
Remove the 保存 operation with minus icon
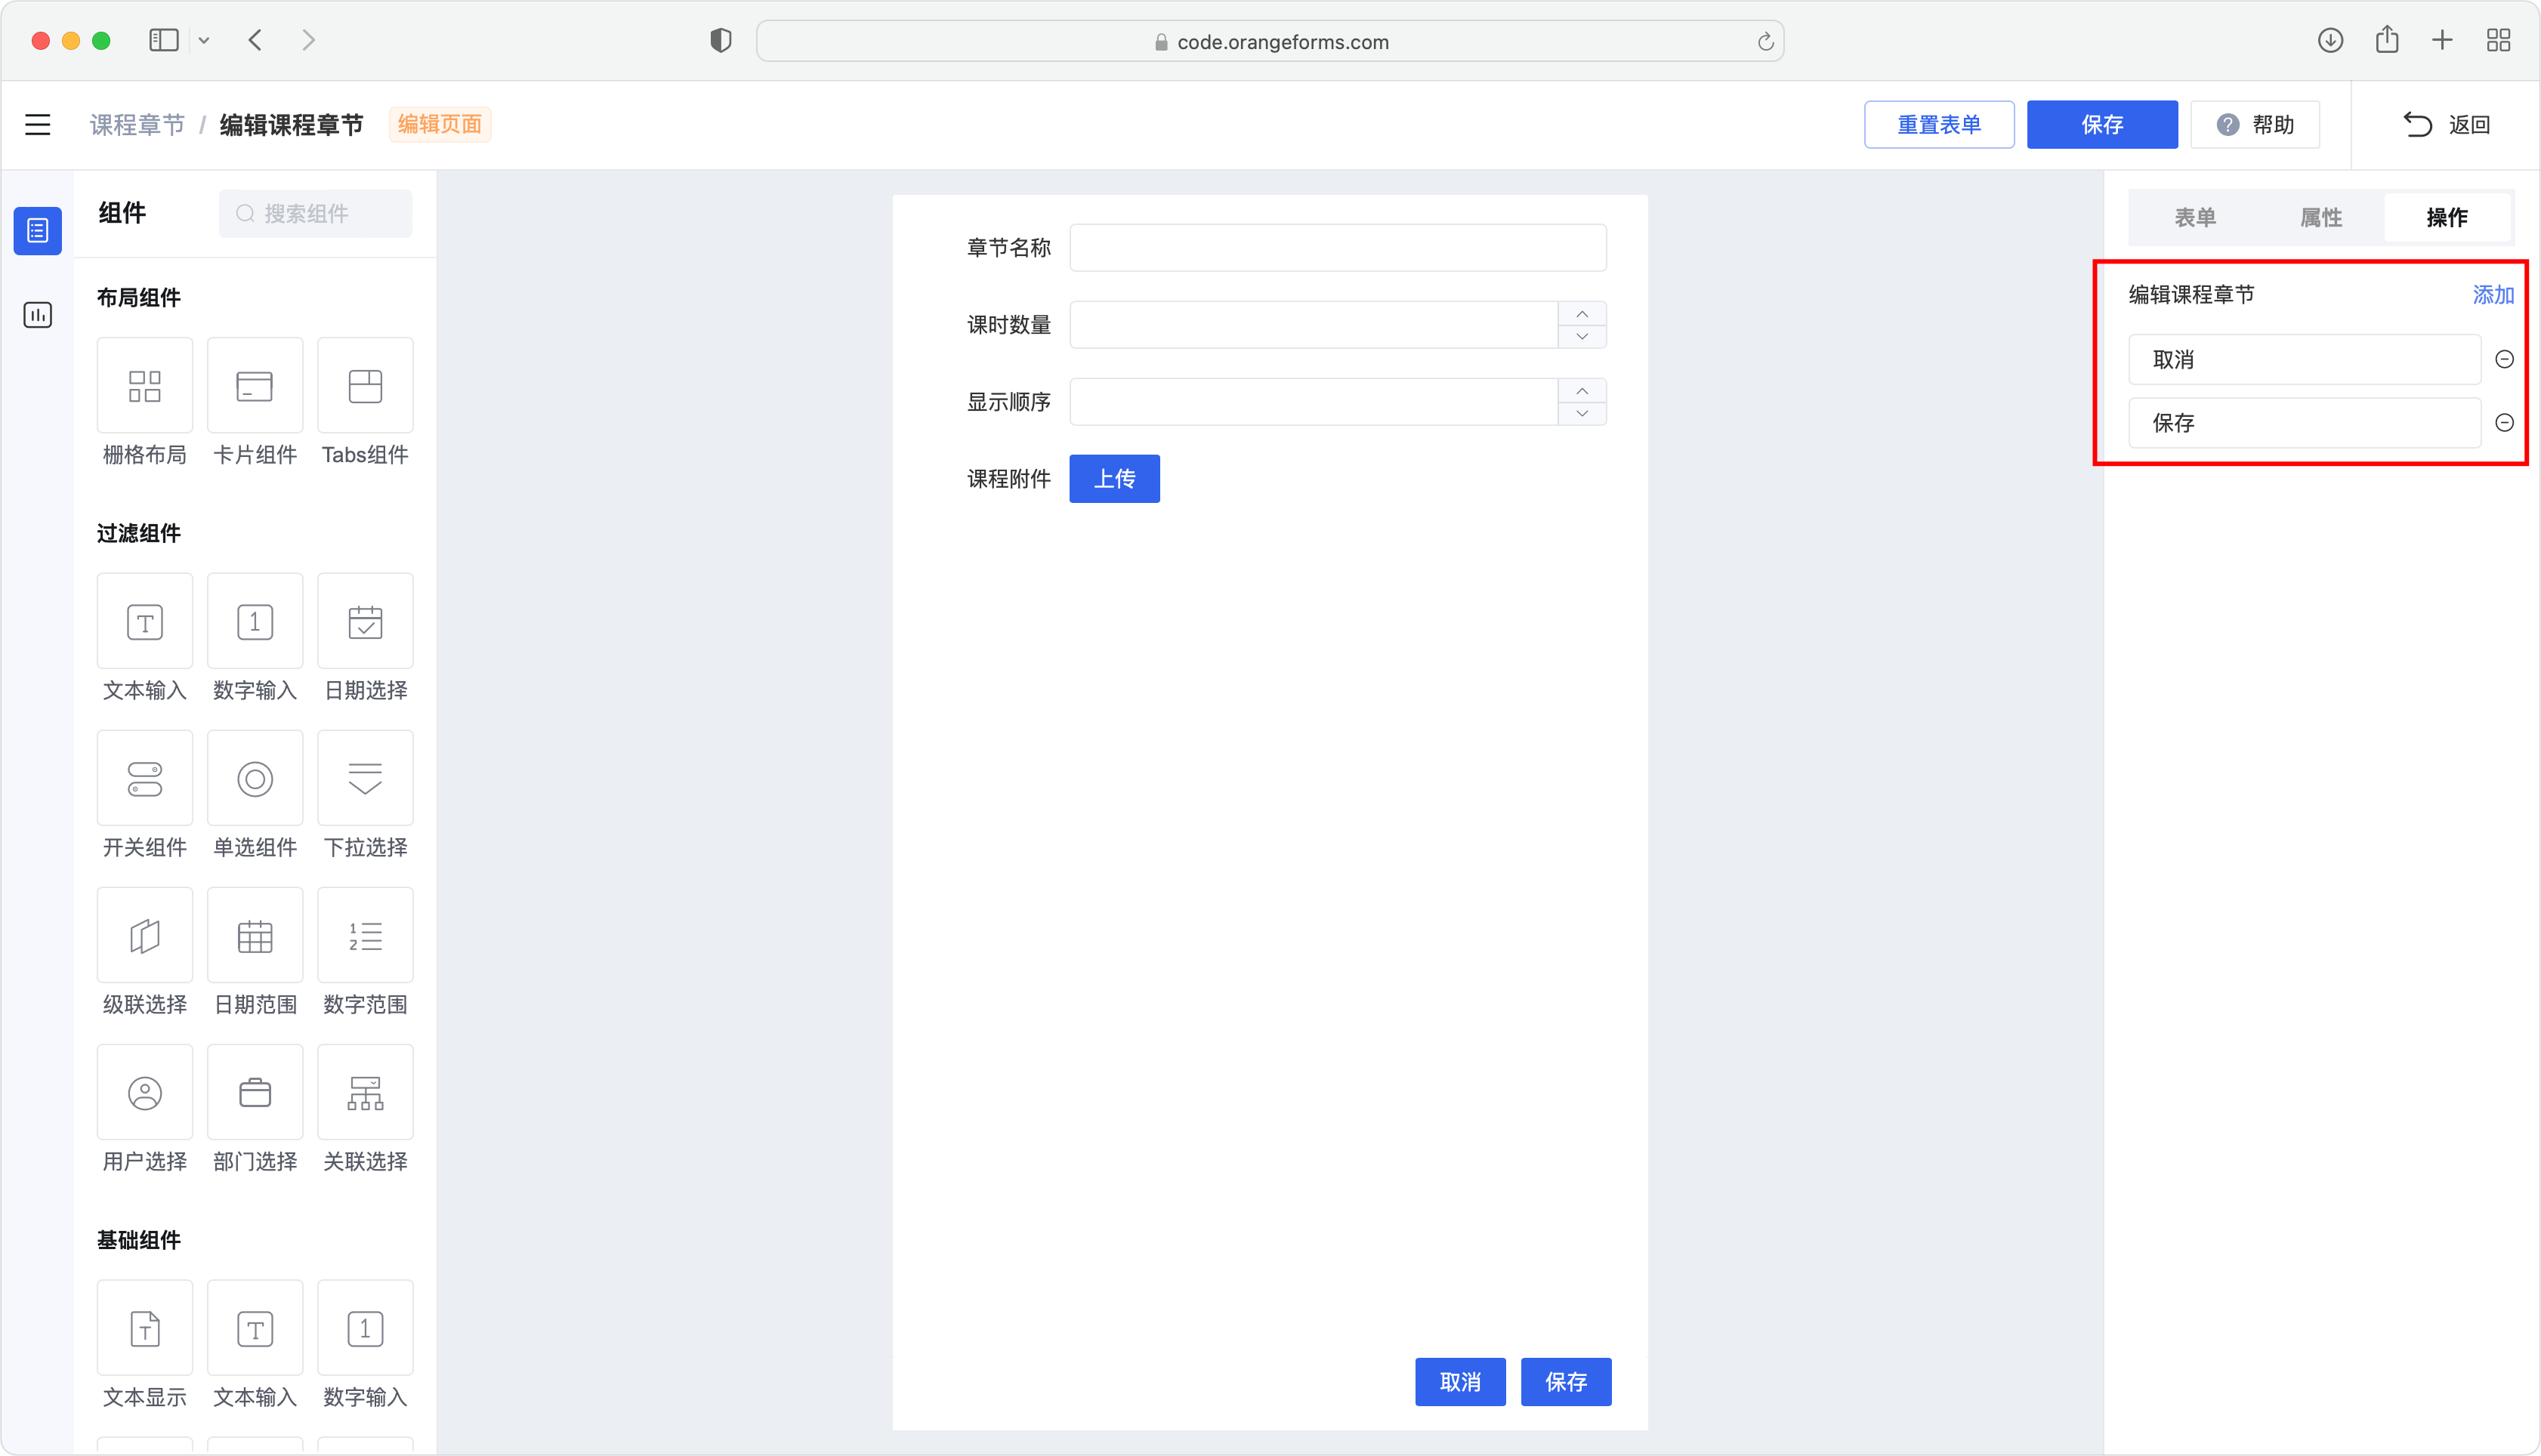click(2504, 423)
